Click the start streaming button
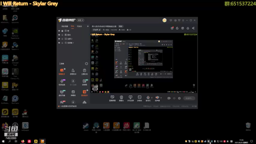The height and width of the screenshot is (144, 256). (189, 98)
